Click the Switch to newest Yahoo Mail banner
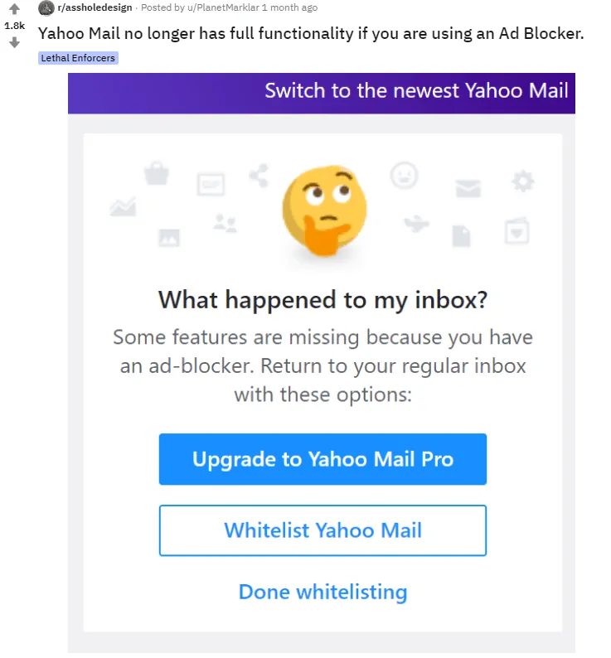 coord(416,90)
